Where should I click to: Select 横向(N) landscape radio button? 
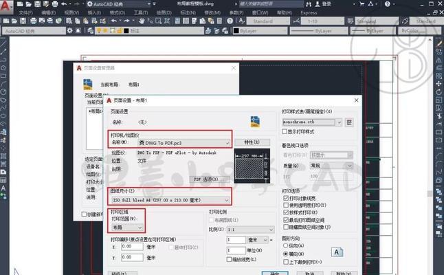tap(285, 254)
